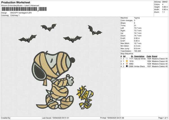169x120 pixels.
Task: Click the barcode under the title
Action: pos(23,9)
